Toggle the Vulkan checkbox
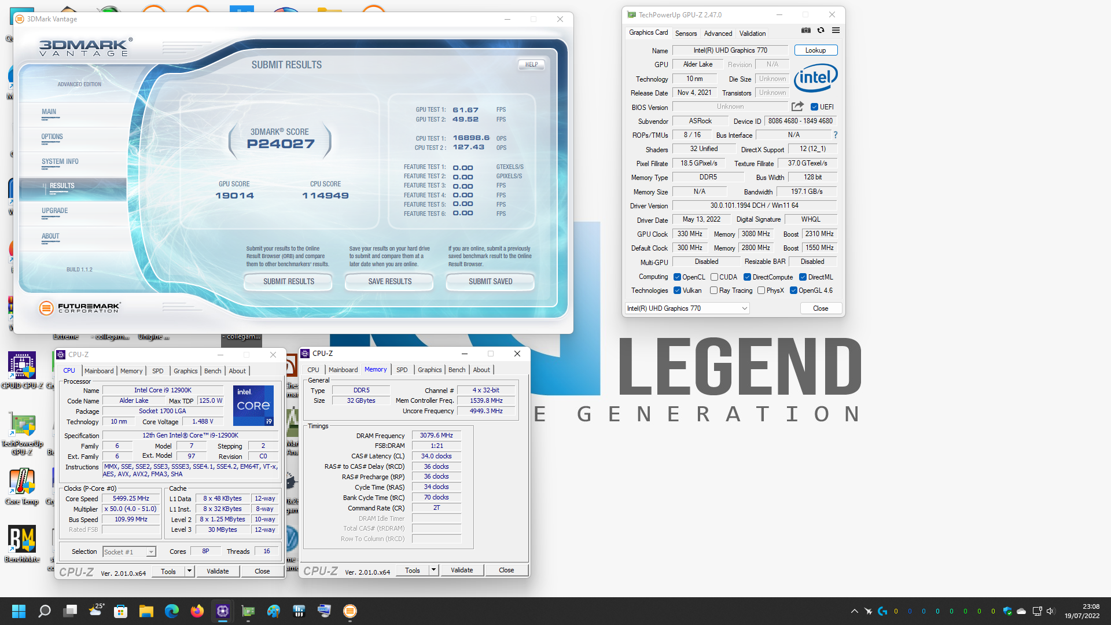The image size is (1111, 625). (677, 291)
